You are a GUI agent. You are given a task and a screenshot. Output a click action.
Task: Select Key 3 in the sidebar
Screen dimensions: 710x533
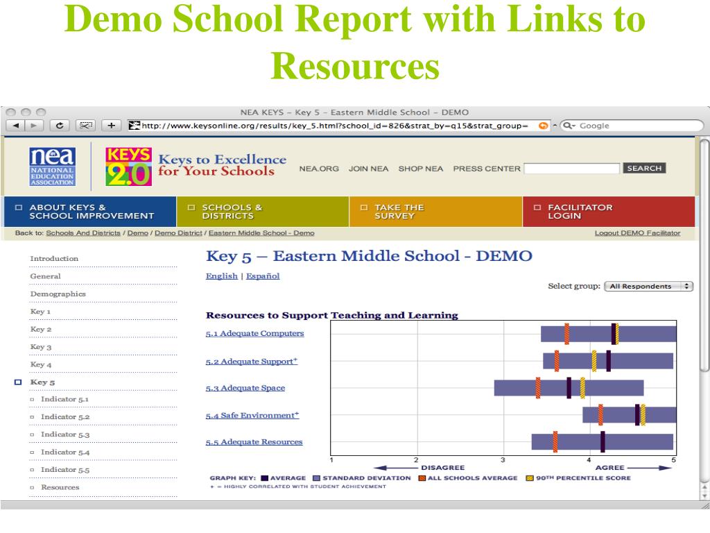click(41, 347)
